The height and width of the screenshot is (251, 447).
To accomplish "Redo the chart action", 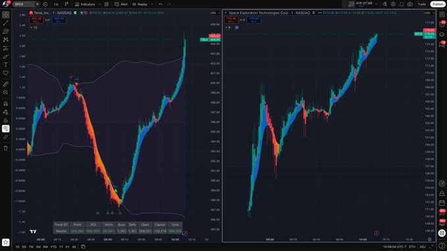I will [x=170, y=5].
